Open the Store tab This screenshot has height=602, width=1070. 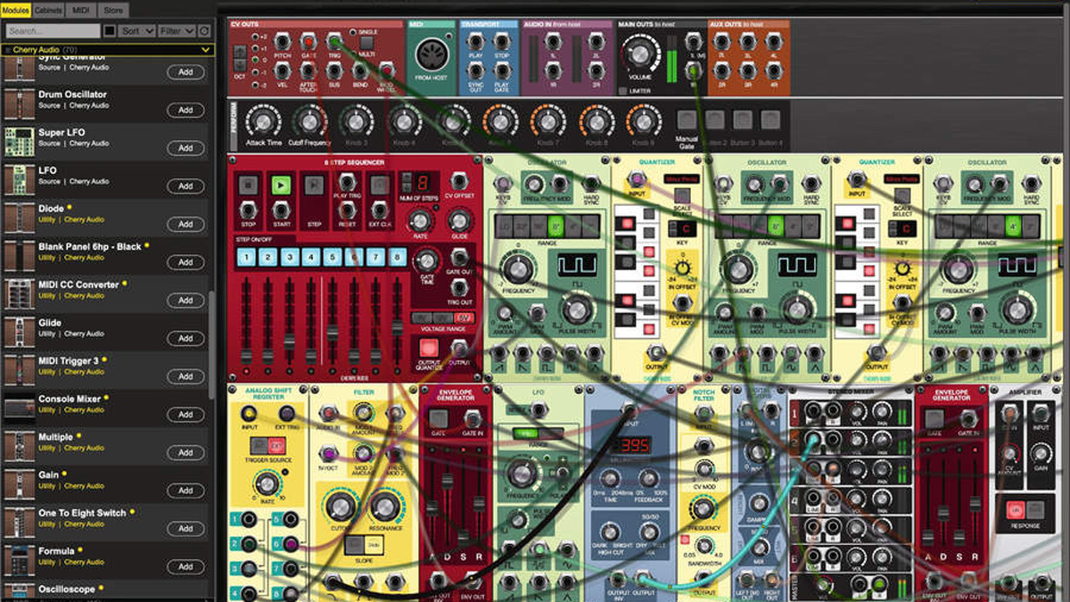click(112, 10)
